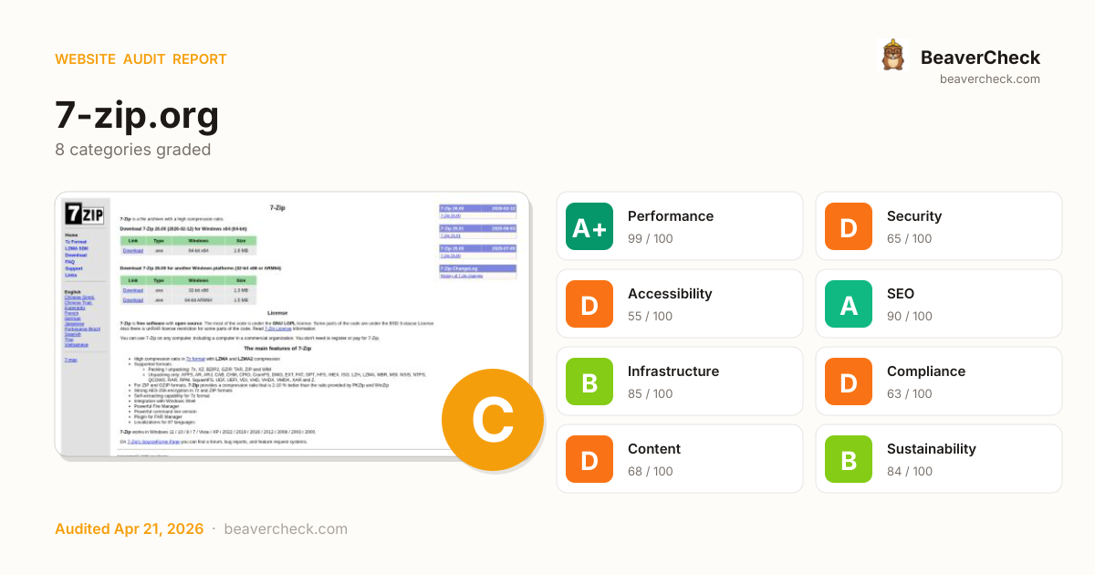This screenshot has height=575, width=1095.
Task: Click the B Sustainability grade badge
Action: coord(849,459)
